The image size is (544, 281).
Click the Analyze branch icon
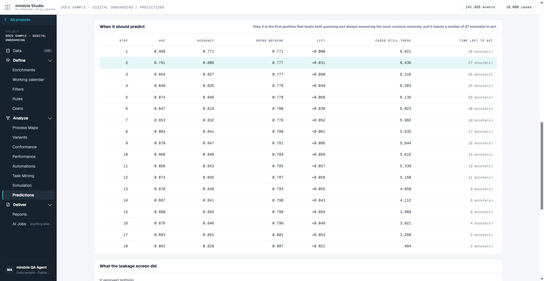coord(8,118)
